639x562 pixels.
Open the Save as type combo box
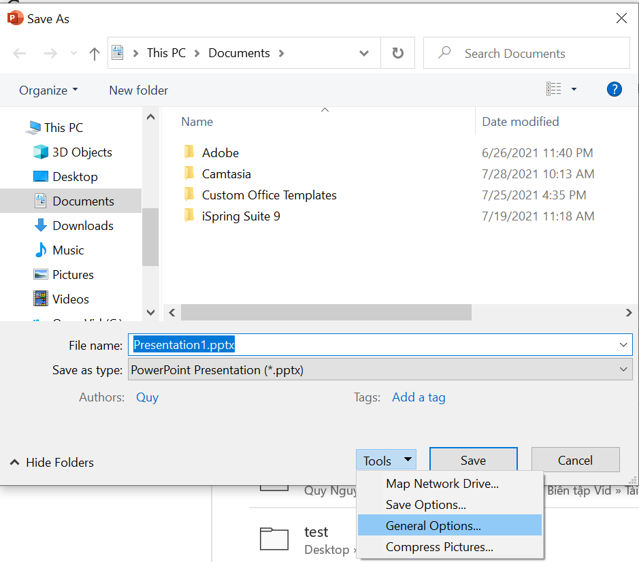coord(380,369)
